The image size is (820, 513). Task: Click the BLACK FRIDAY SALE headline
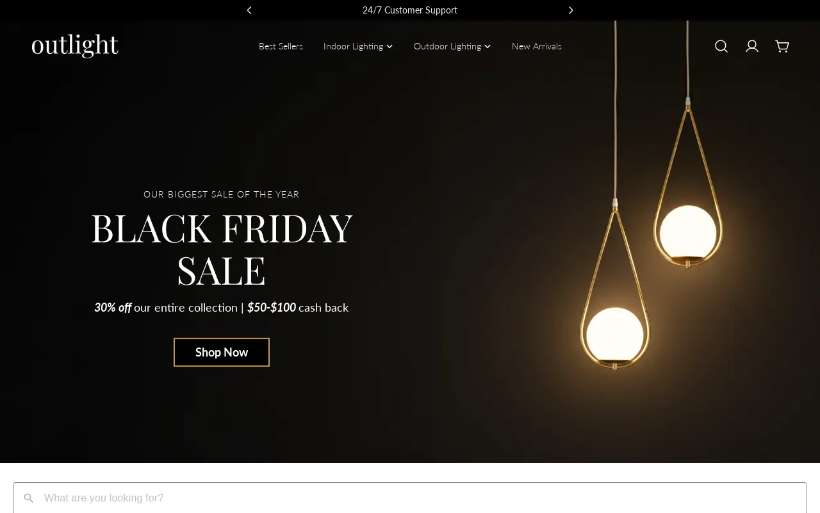[x=222, y=248]
